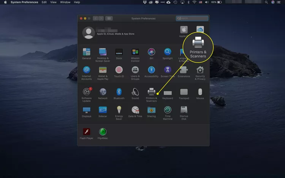Open the Touch ID preference pane

tap(119, 70)
